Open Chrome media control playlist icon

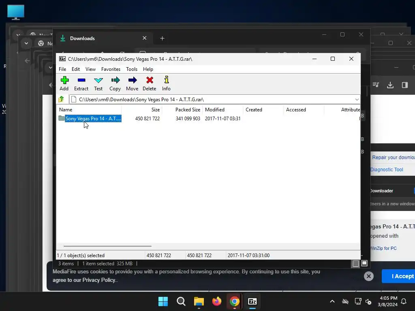[376, 85]
